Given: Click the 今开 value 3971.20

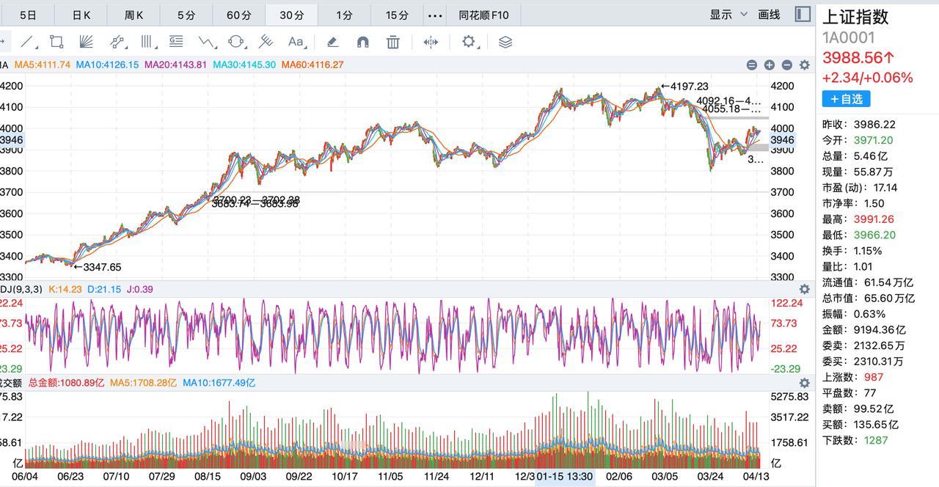Looking at the screenshot, I should pos(874,140).
